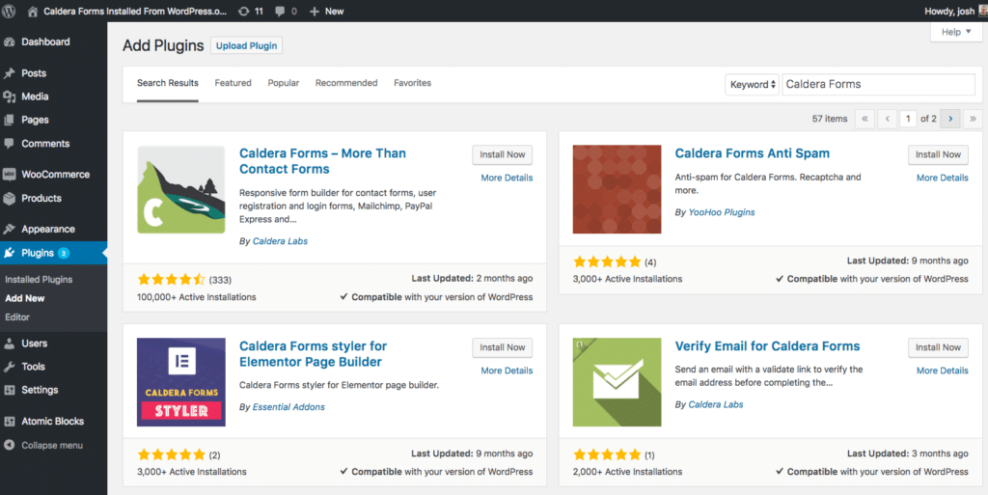Screen dimensions: 988x495
Task: Switch to the Search Results tab
Action: tap(168, 83)
